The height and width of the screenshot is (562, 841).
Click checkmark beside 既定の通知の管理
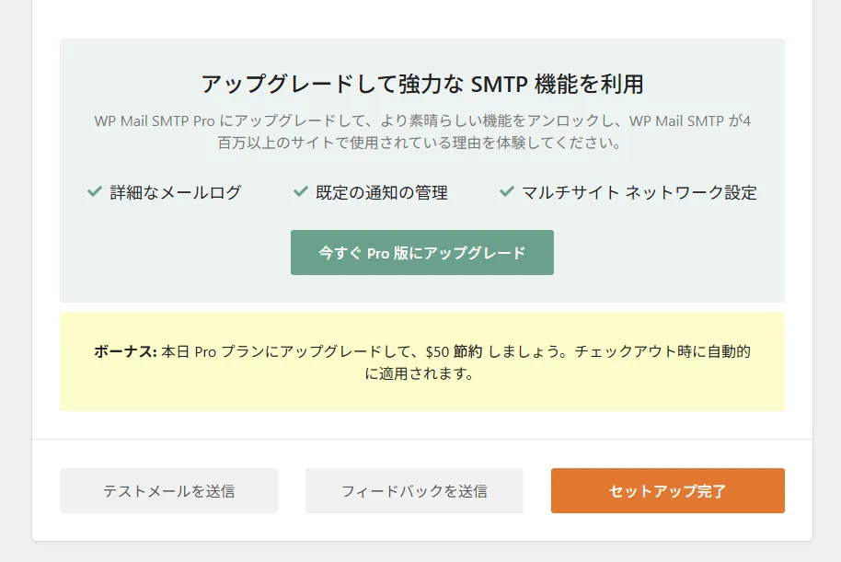301,191
